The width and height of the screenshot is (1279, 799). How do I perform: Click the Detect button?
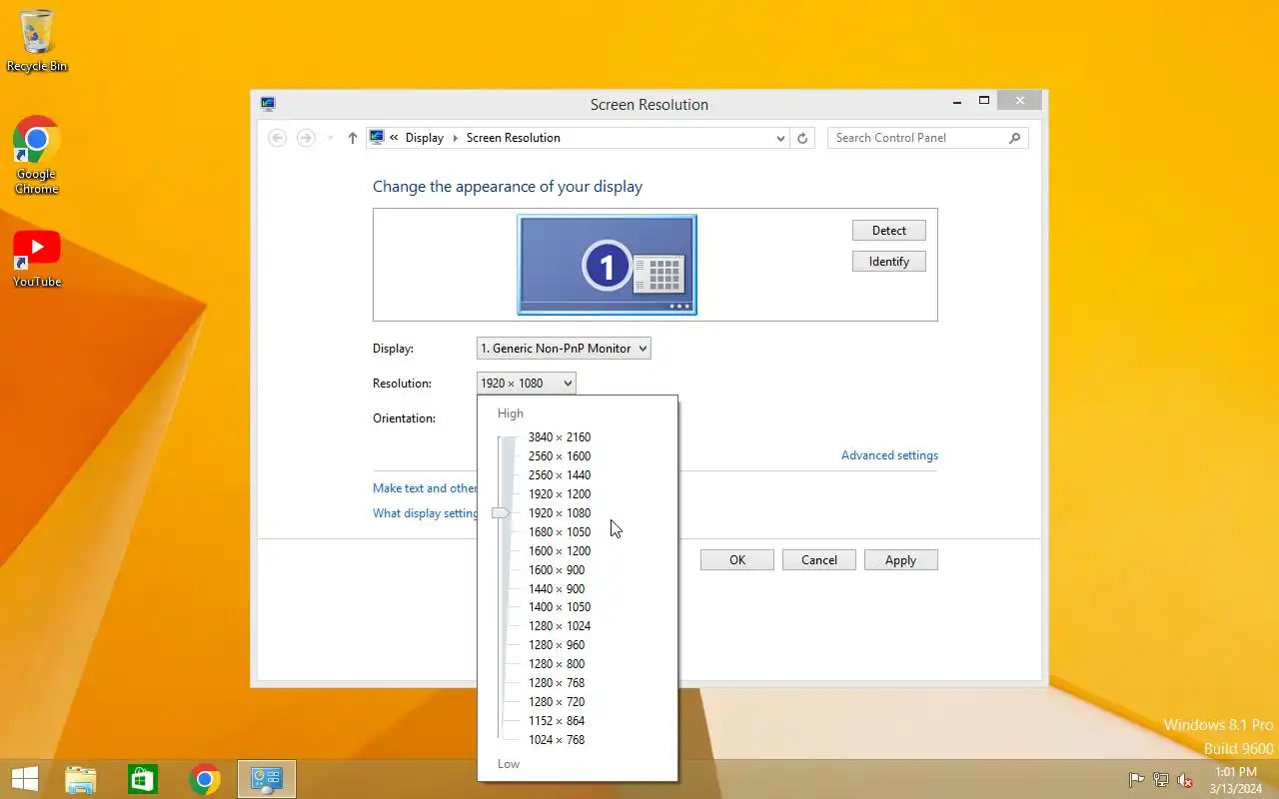coord(889,231)
